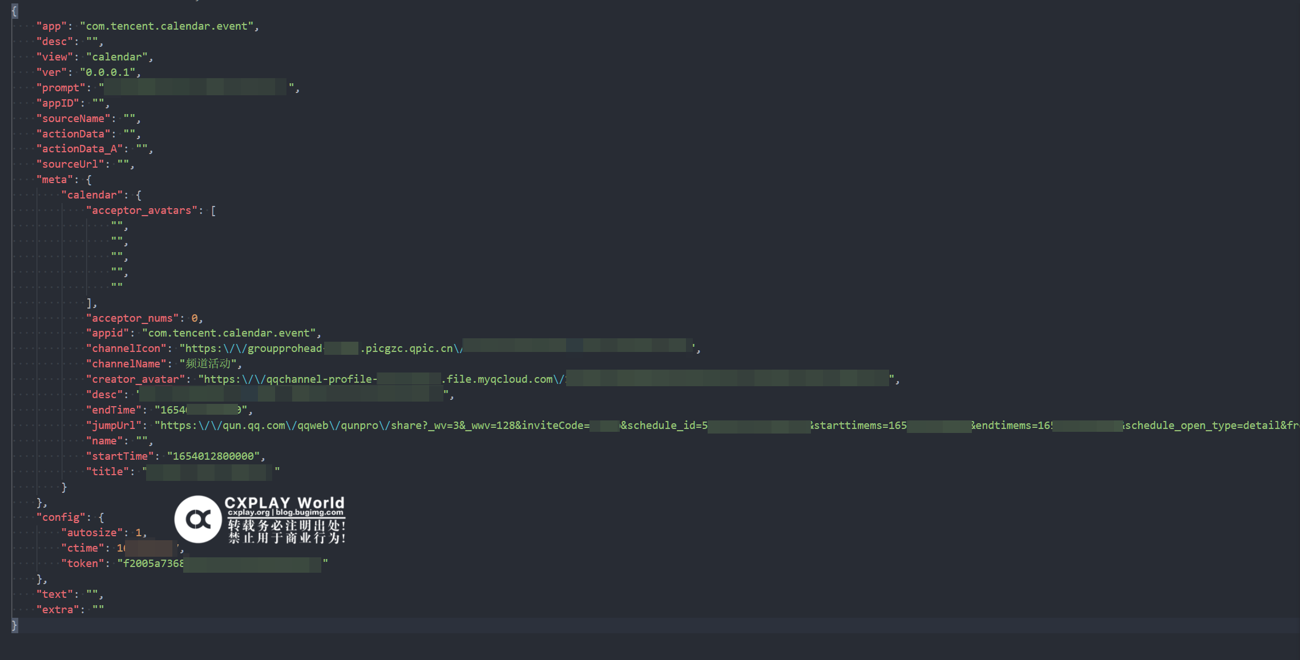Viewport: 1300px width, 660px height.
Task: Click the "config" key
Action: point(61,517)
